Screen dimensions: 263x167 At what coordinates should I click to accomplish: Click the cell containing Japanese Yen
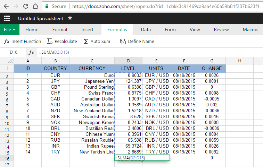pos(92,81)
